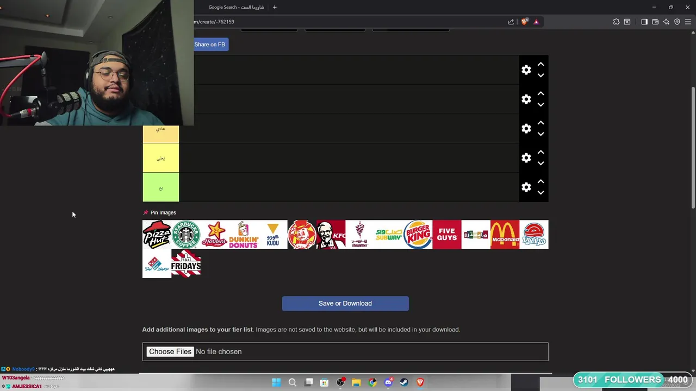Move the yellow يعني tier row down
696x391 pixels.
[540, 163]
